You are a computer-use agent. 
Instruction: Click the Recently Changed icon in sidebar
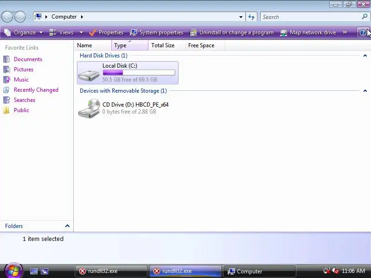[x=6, y=89]
